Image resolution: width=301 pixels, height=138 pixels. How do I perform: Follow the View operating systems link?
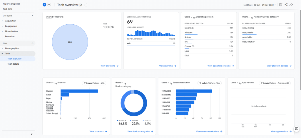point(220,66)
